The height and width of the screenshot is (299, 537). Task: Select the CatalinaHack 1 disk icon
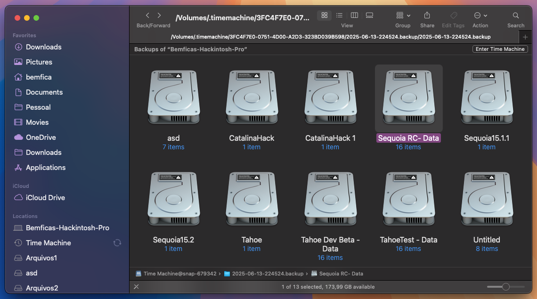[x=330, y=97]
